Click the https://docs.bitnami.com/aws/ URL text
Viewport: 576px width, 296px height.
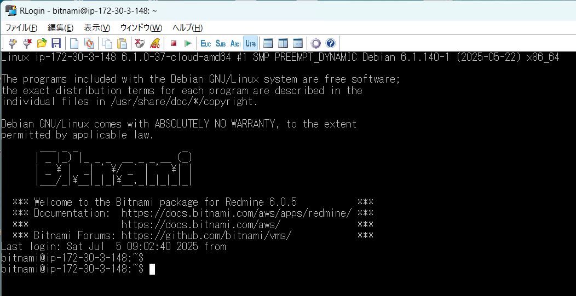pyautogui.click(x=201, y=224)
